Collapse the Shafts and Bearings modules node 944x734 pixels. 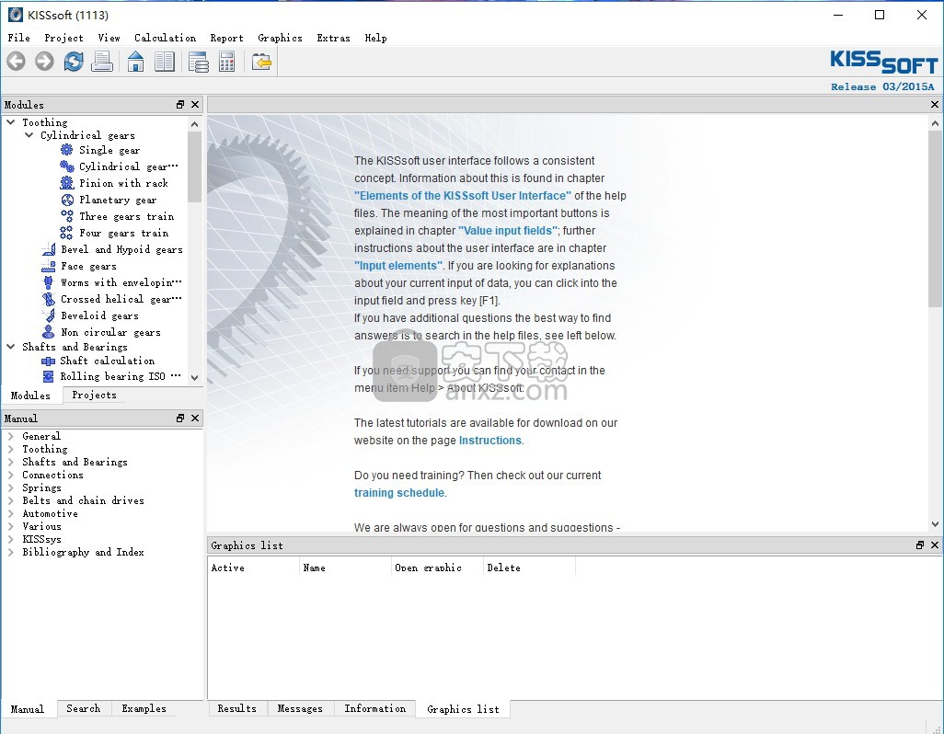tap(11, 347)
